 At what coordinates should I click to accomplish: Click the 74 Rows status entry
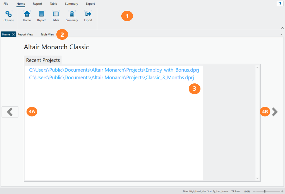click(x=236, y=191)
